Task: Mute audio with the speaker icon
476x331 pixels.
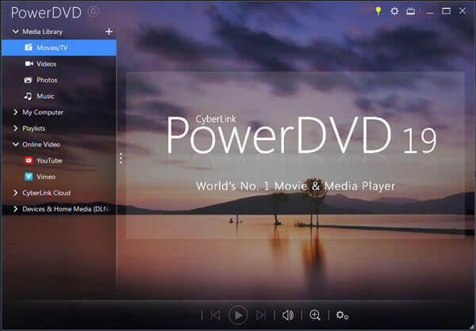Action: coord(288,315)
